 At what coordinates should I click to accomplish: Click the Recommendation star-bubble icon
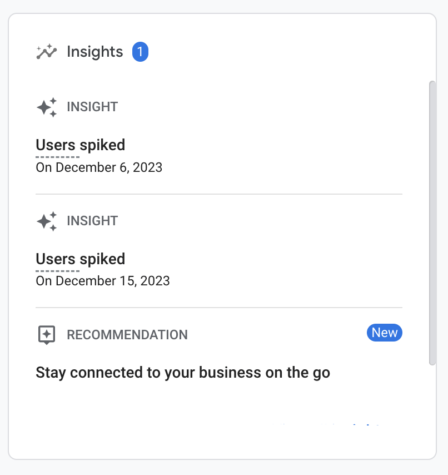[47, 335]
